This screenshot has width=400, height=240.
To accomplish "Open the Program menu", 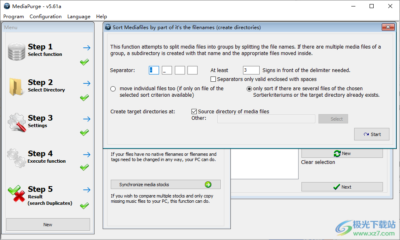I will click(13, 17).
